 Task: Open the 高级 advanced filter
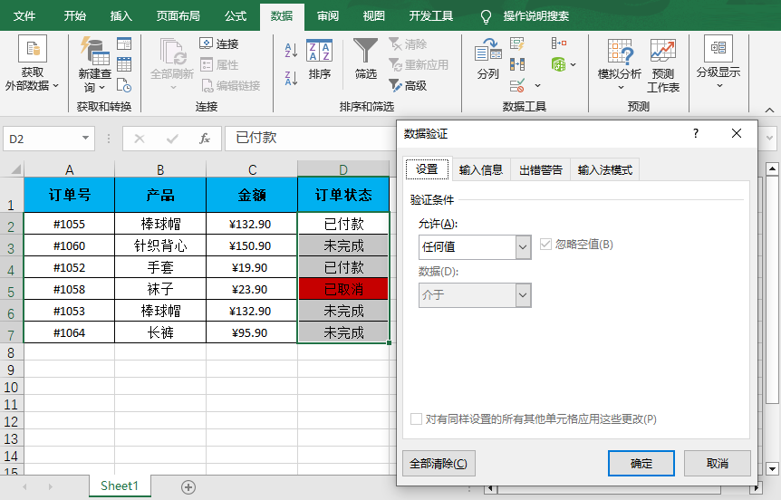408,86
